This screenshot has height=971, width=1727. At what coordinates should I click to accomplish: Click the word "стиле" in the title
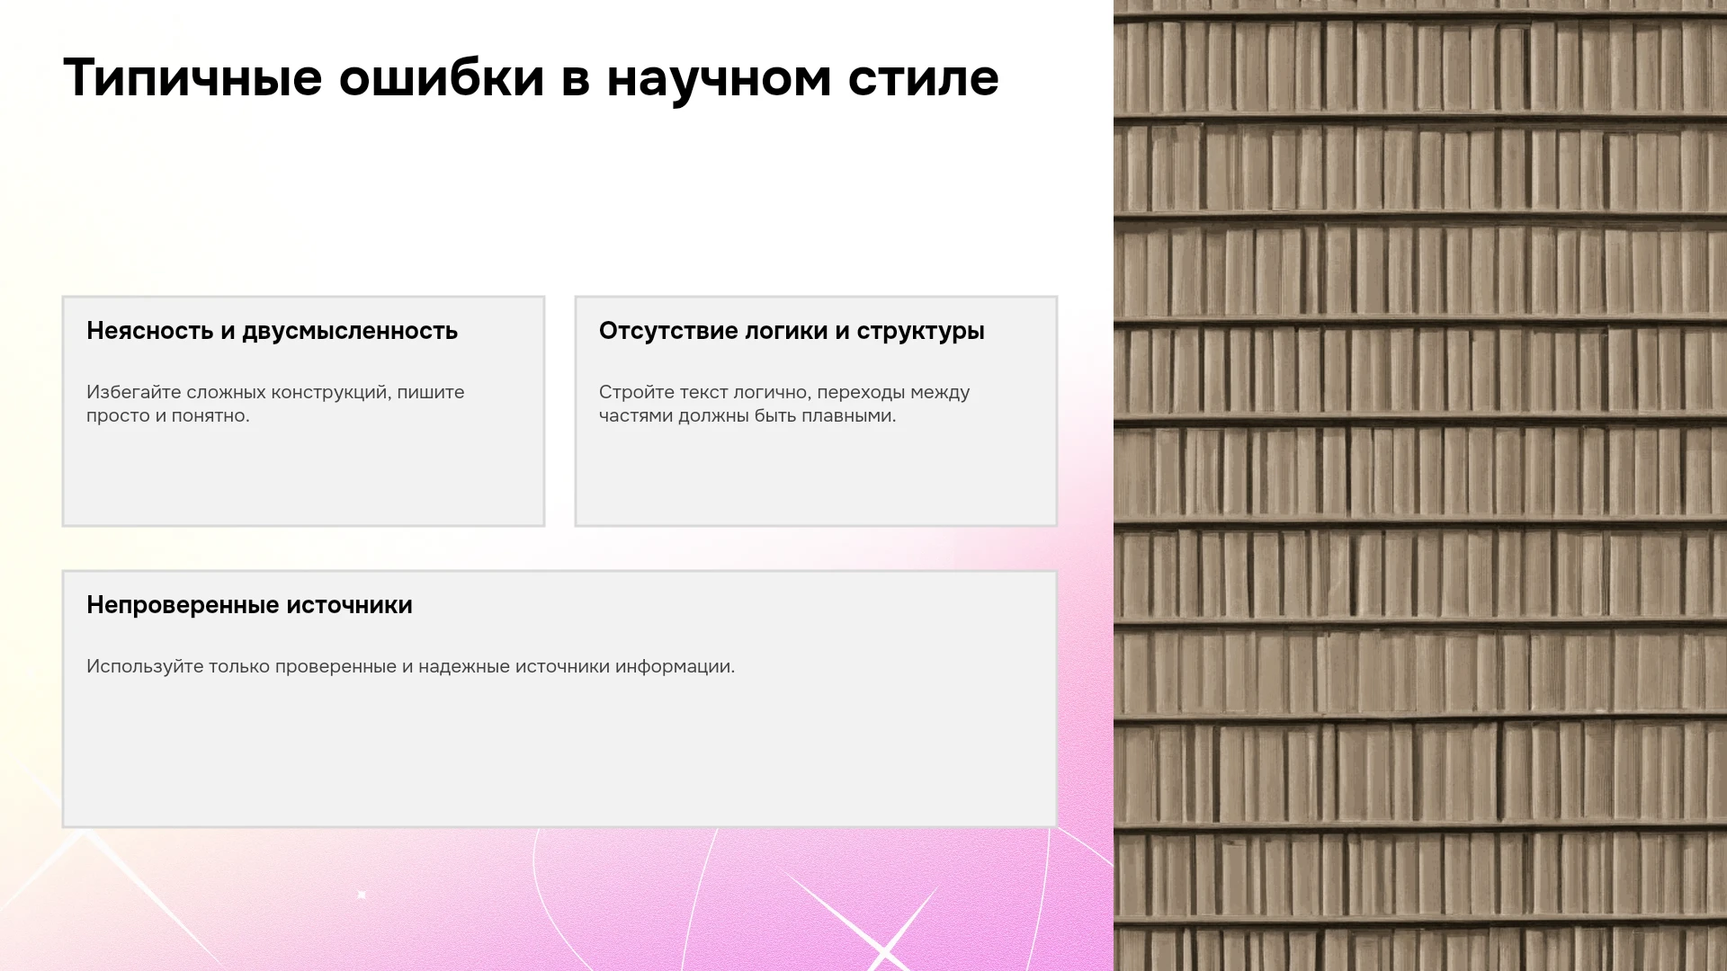point(923,77)
